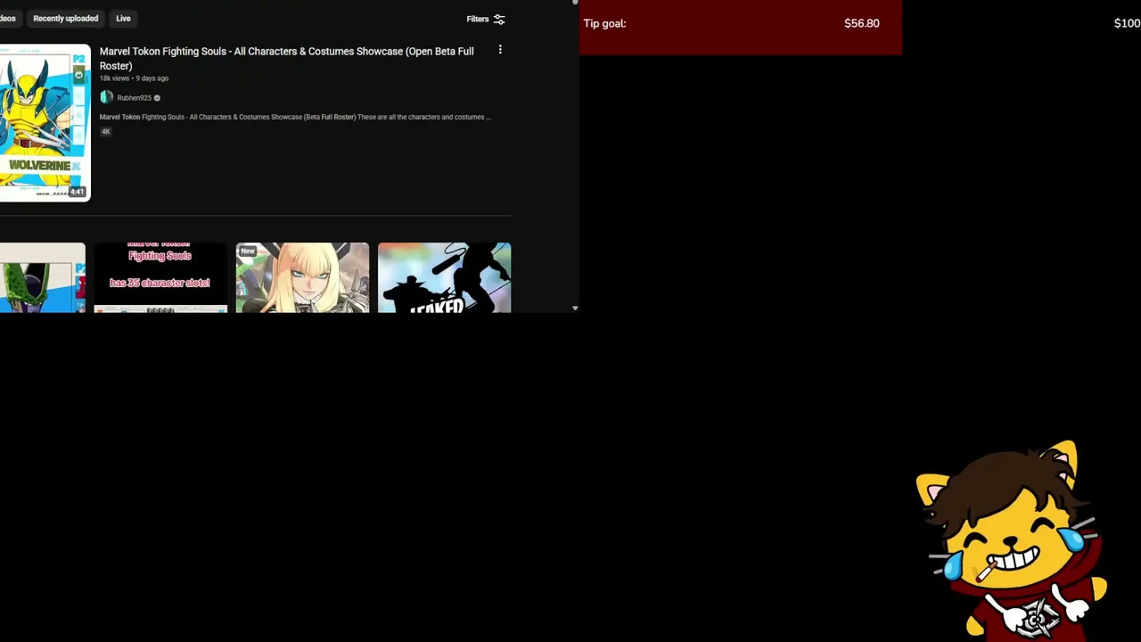Select the Live filter chip
Image resolution: width=1141 pixels, height=642 pixels.
(x=123, y=18)
